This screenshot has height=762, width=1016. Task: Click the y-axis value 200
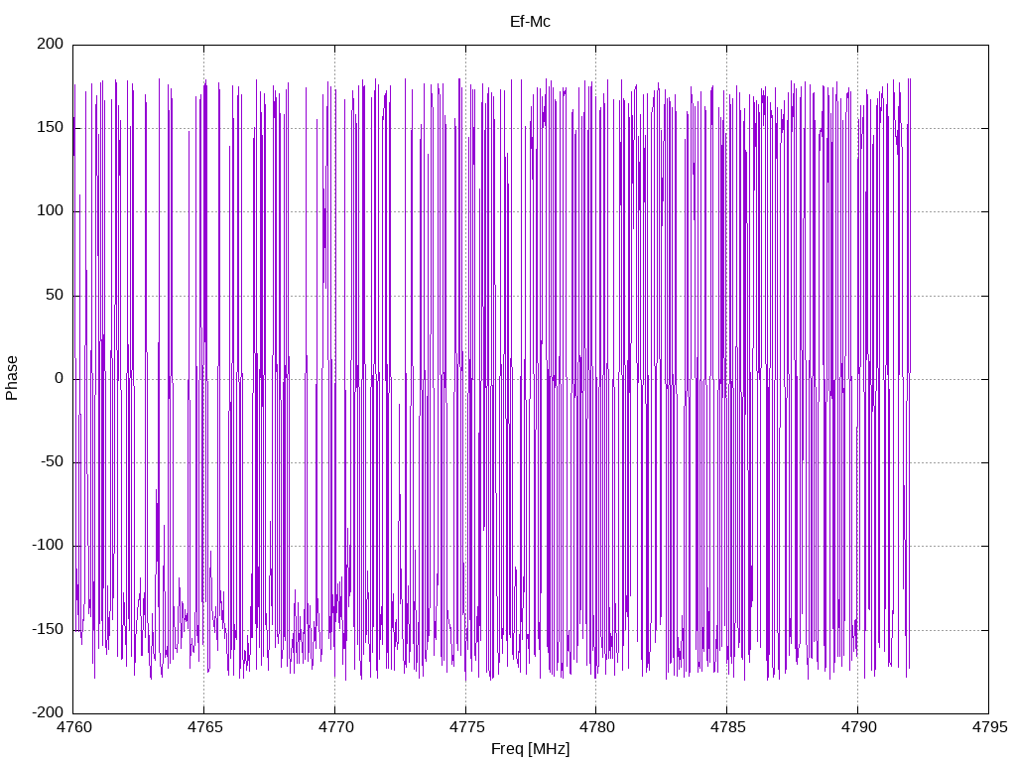(x=51, y=44)
